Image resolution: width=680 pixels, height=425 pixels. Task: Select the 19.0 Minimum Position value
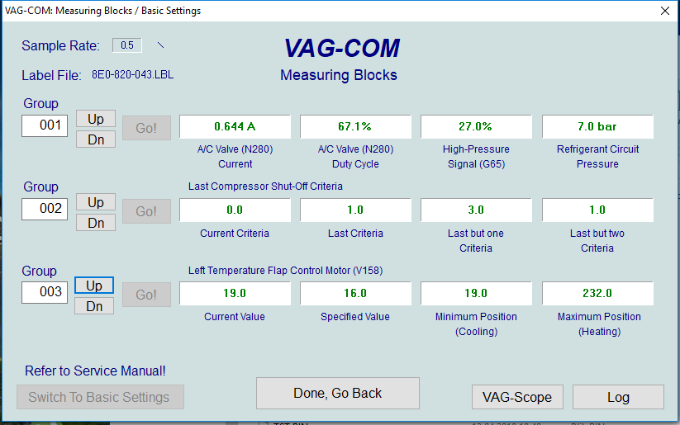(x=476, y=293)
